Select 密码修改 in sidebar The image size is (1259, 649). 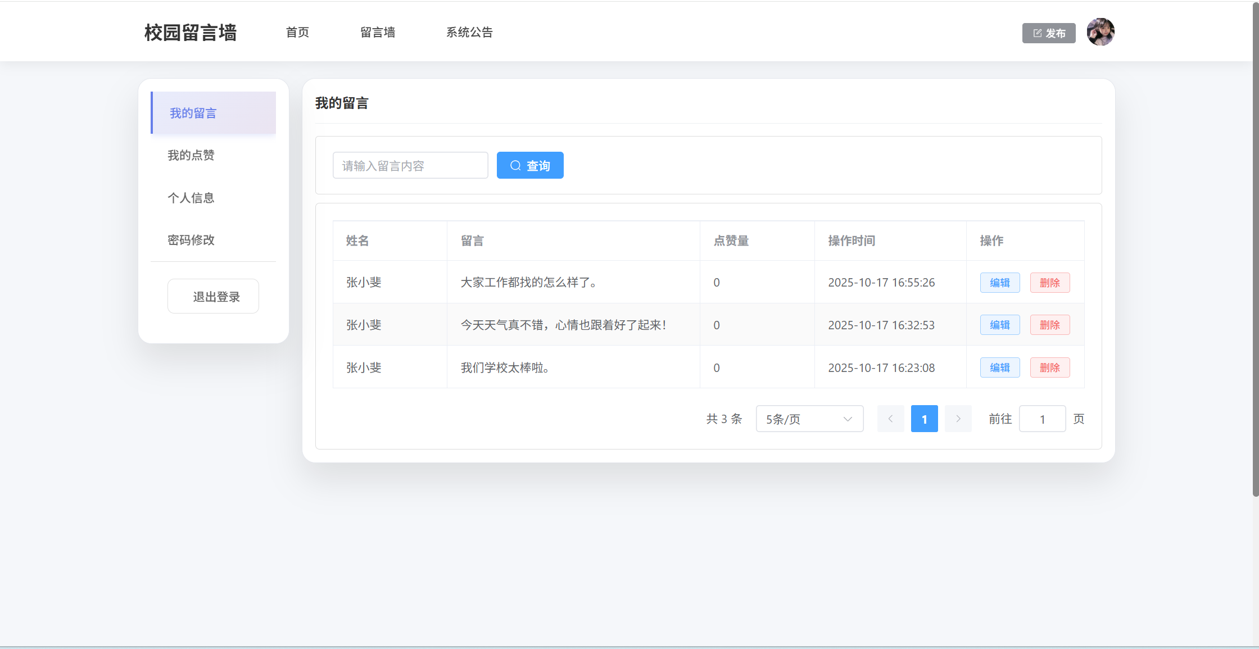click(x=191, y=240)
